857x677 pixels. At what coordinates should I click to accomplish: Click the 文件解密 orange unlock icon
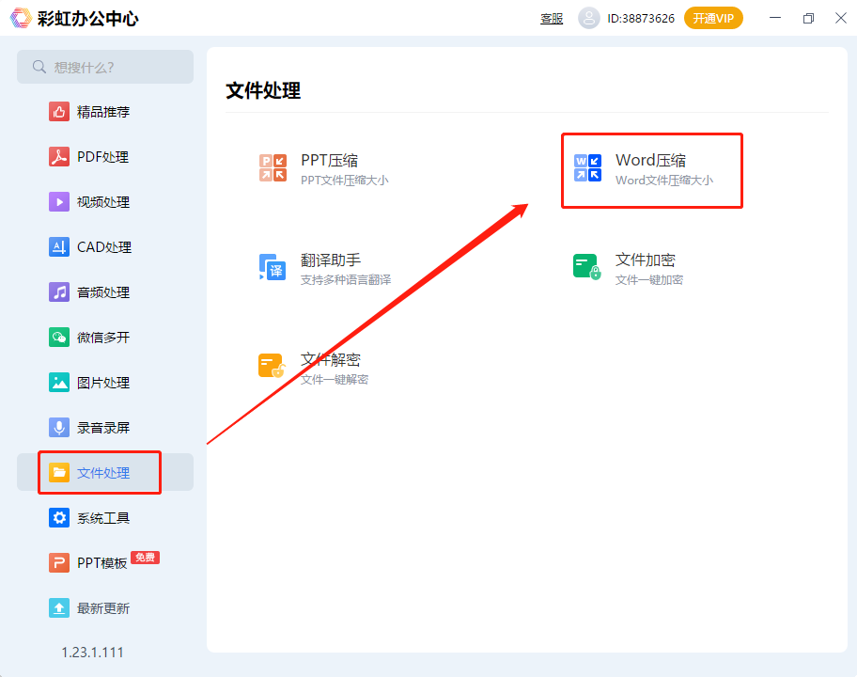click(x=273, y=367)
